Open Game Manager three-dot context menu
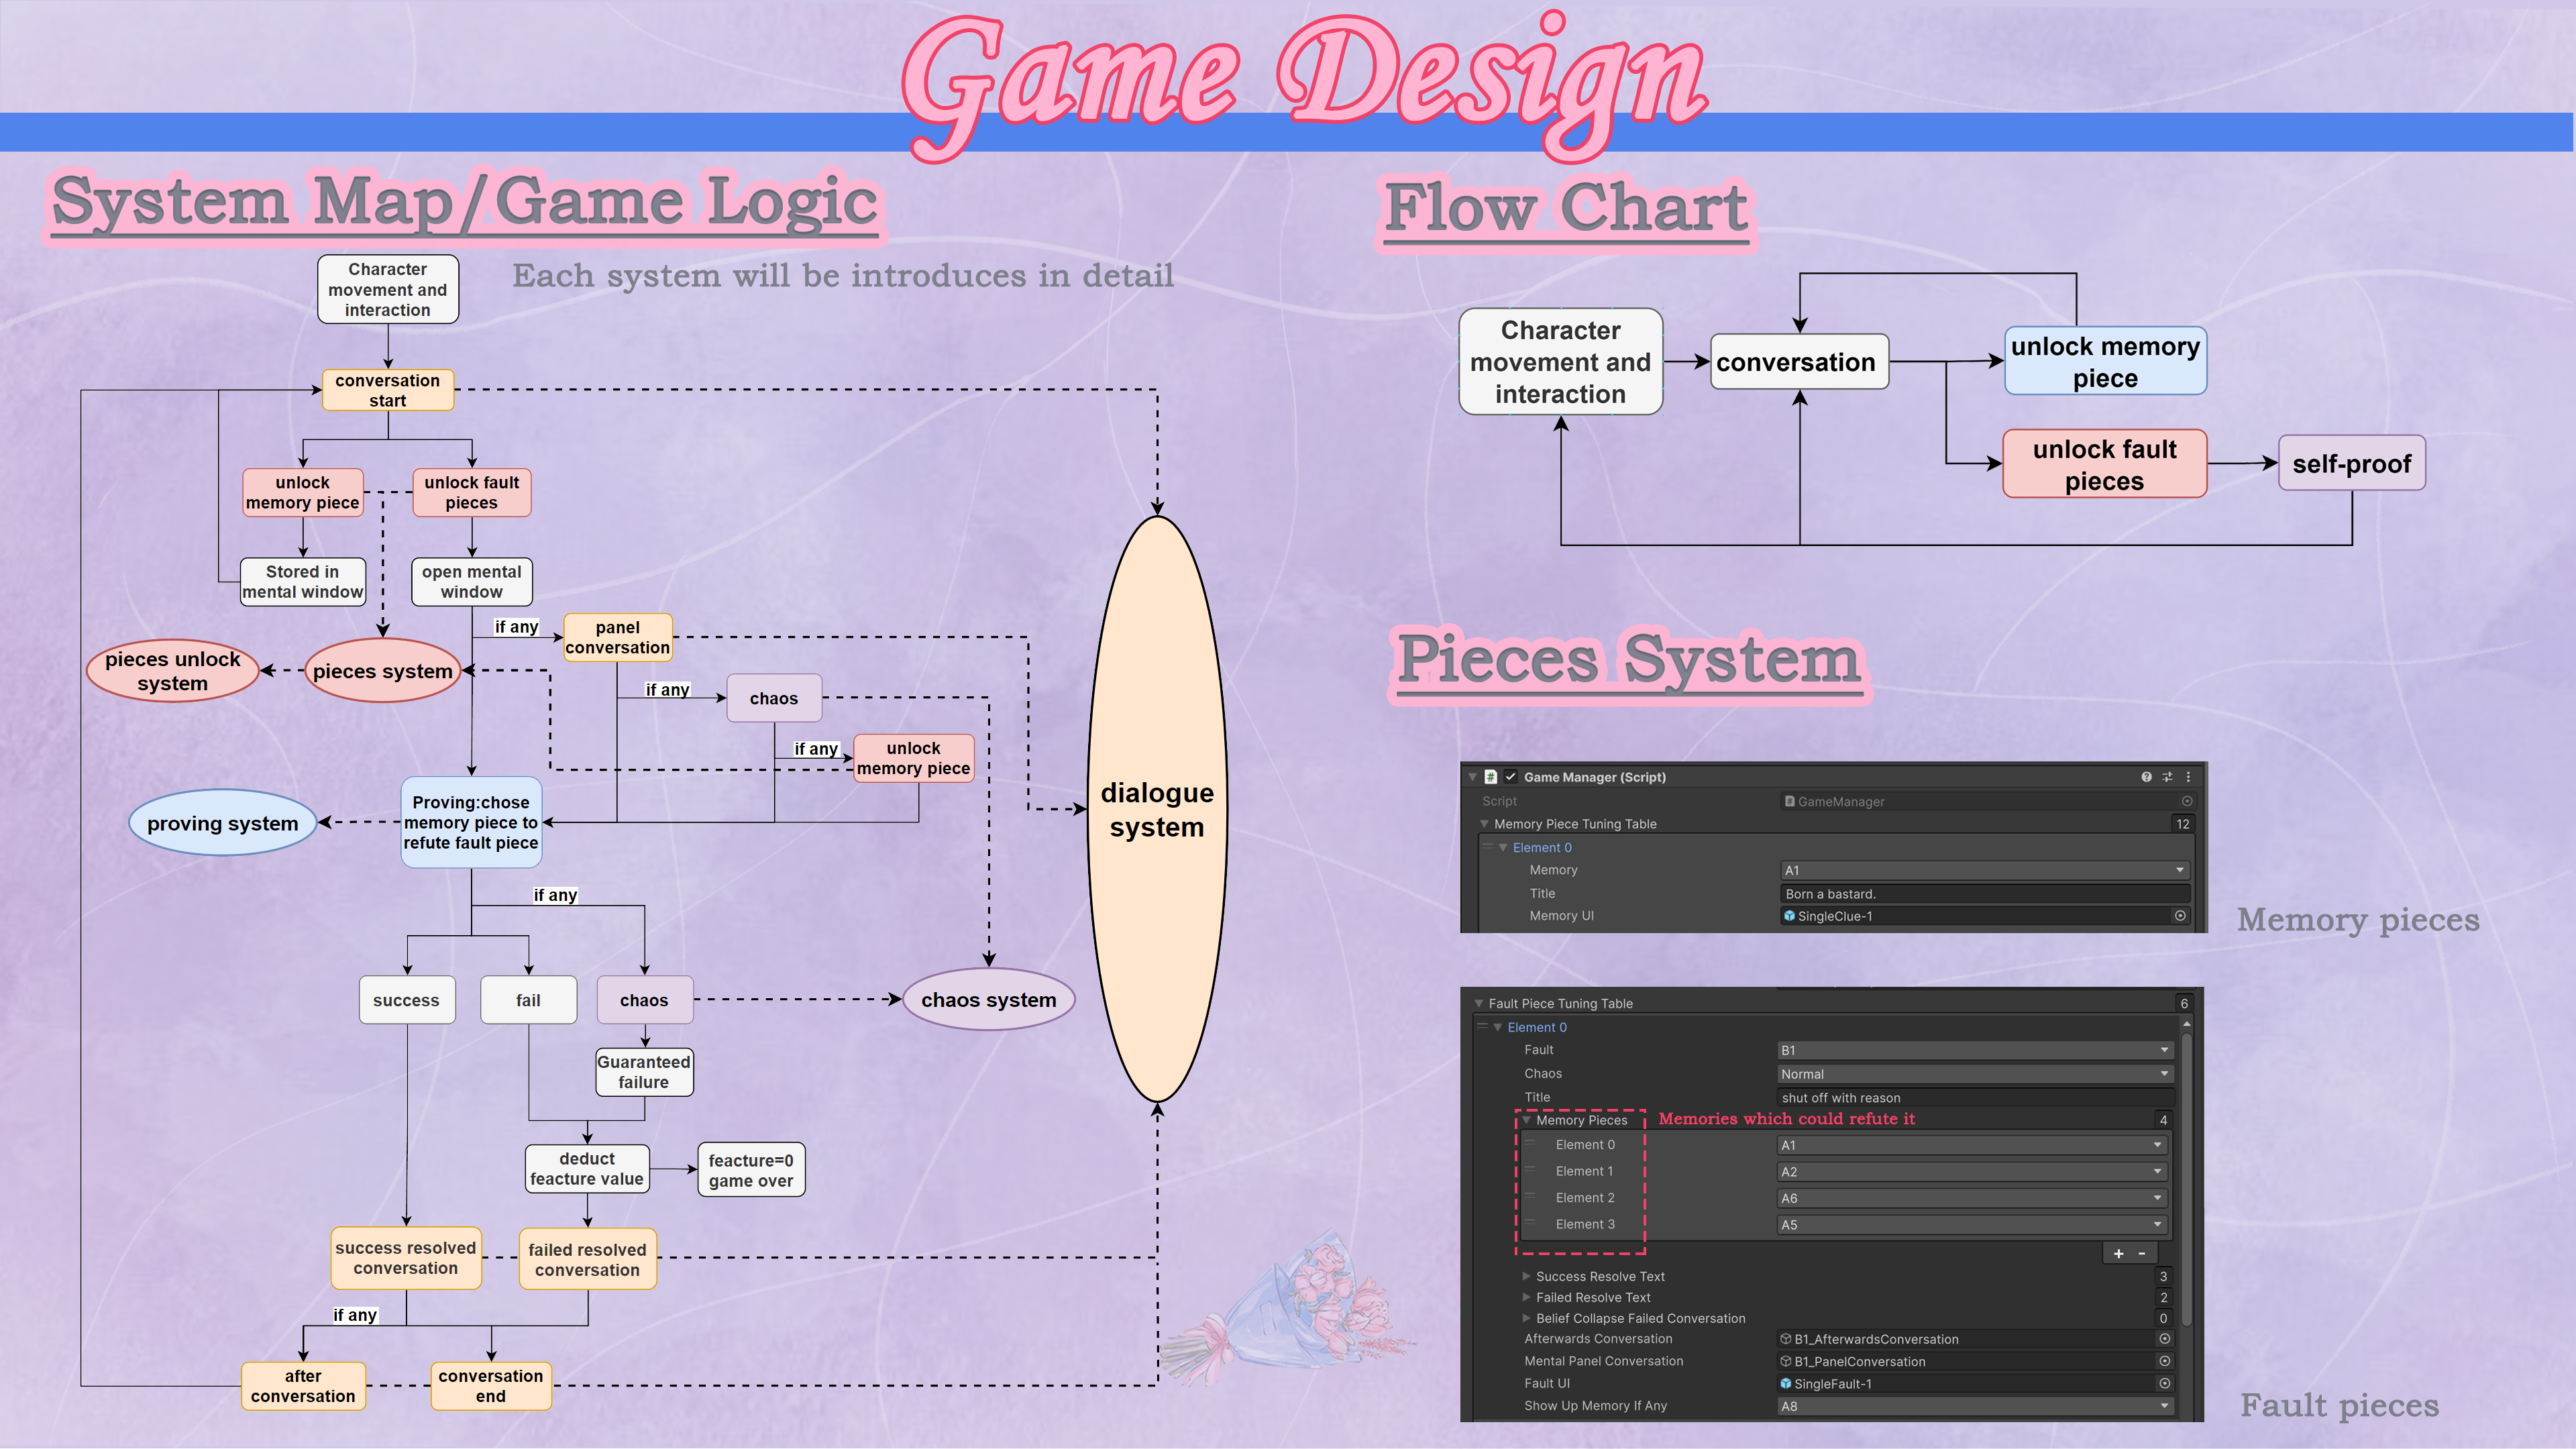Screen dimensions: 2576x1449 pyautogui.click(x=2188, y=777)
